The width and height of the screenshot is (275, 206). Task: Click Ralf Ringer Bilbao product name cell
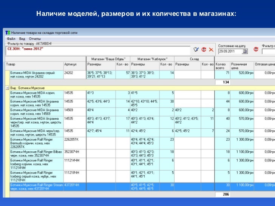click(x=37, y=154)
